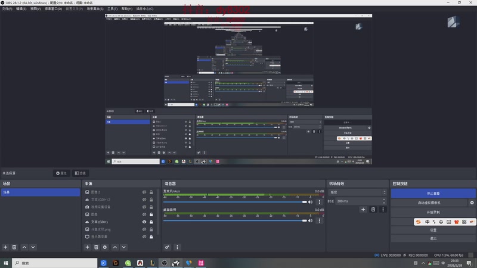Open the 帮助(H) menu
Viewport: 477px width, 268px height.
[127, 9]
